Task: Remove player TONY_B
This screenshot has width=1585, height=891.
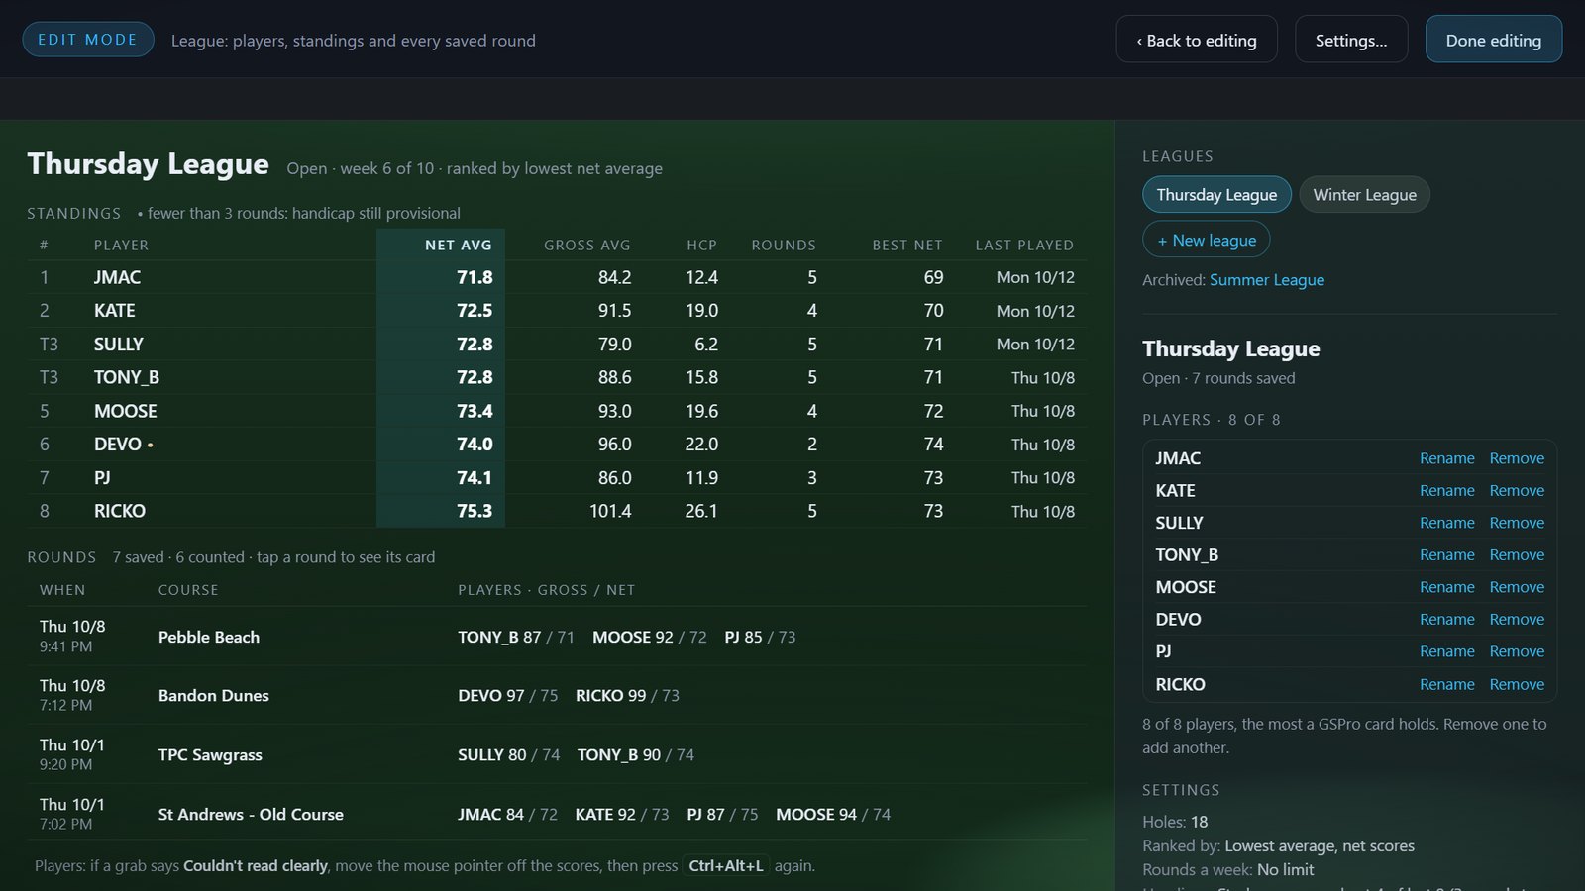Action: [x=1517, y=554]
